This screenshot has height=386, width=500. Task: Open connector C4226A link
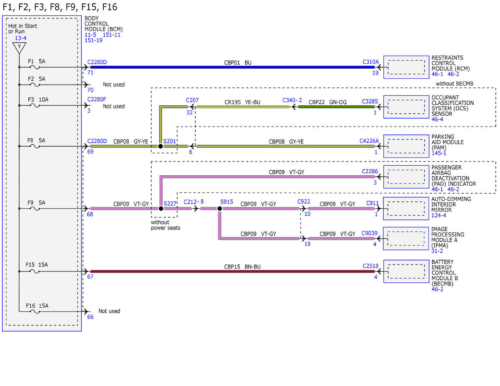[369, 141]
